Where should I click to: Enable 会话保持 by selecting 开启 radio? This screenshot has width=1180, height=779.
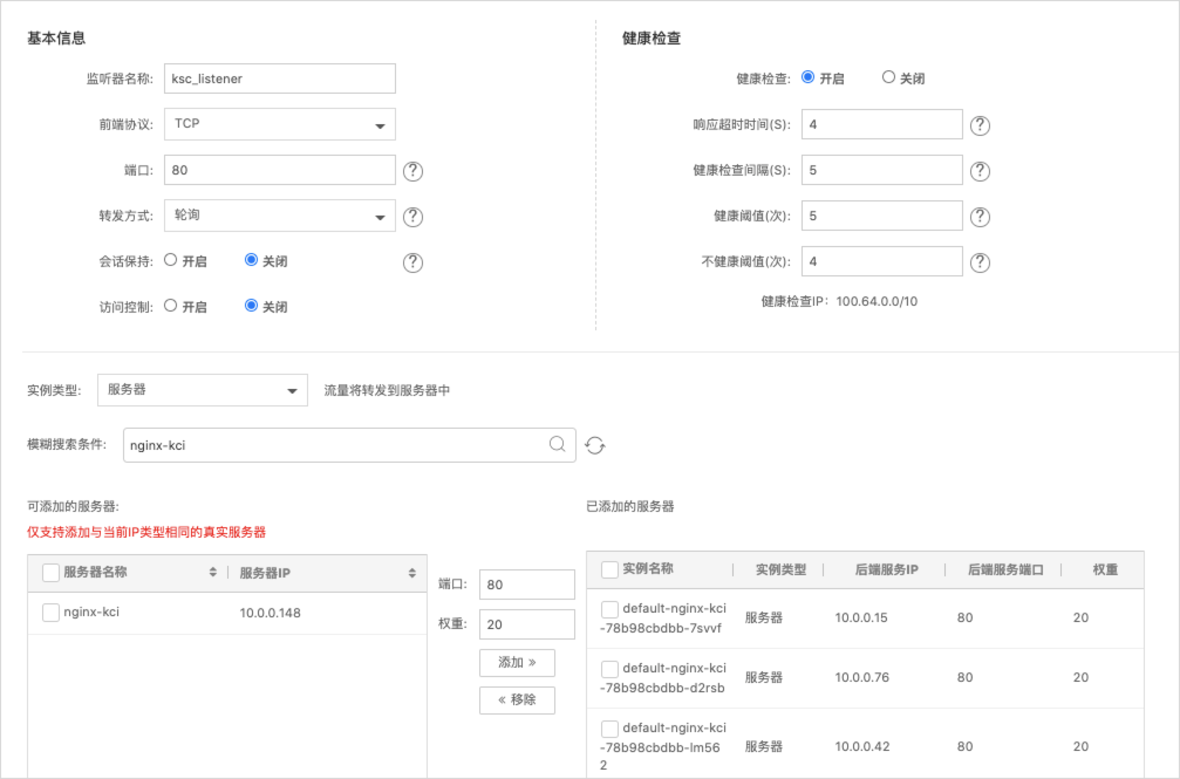(x=170, y=260)
